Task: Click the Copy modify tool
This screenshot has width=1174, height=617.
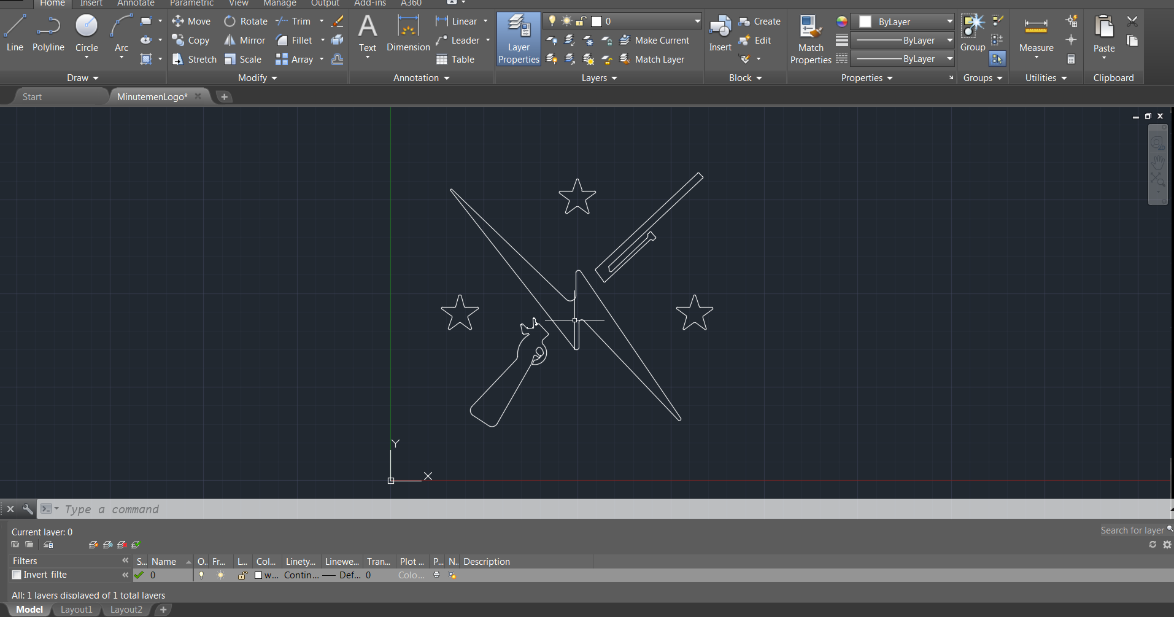Action: tap(191, 41)
